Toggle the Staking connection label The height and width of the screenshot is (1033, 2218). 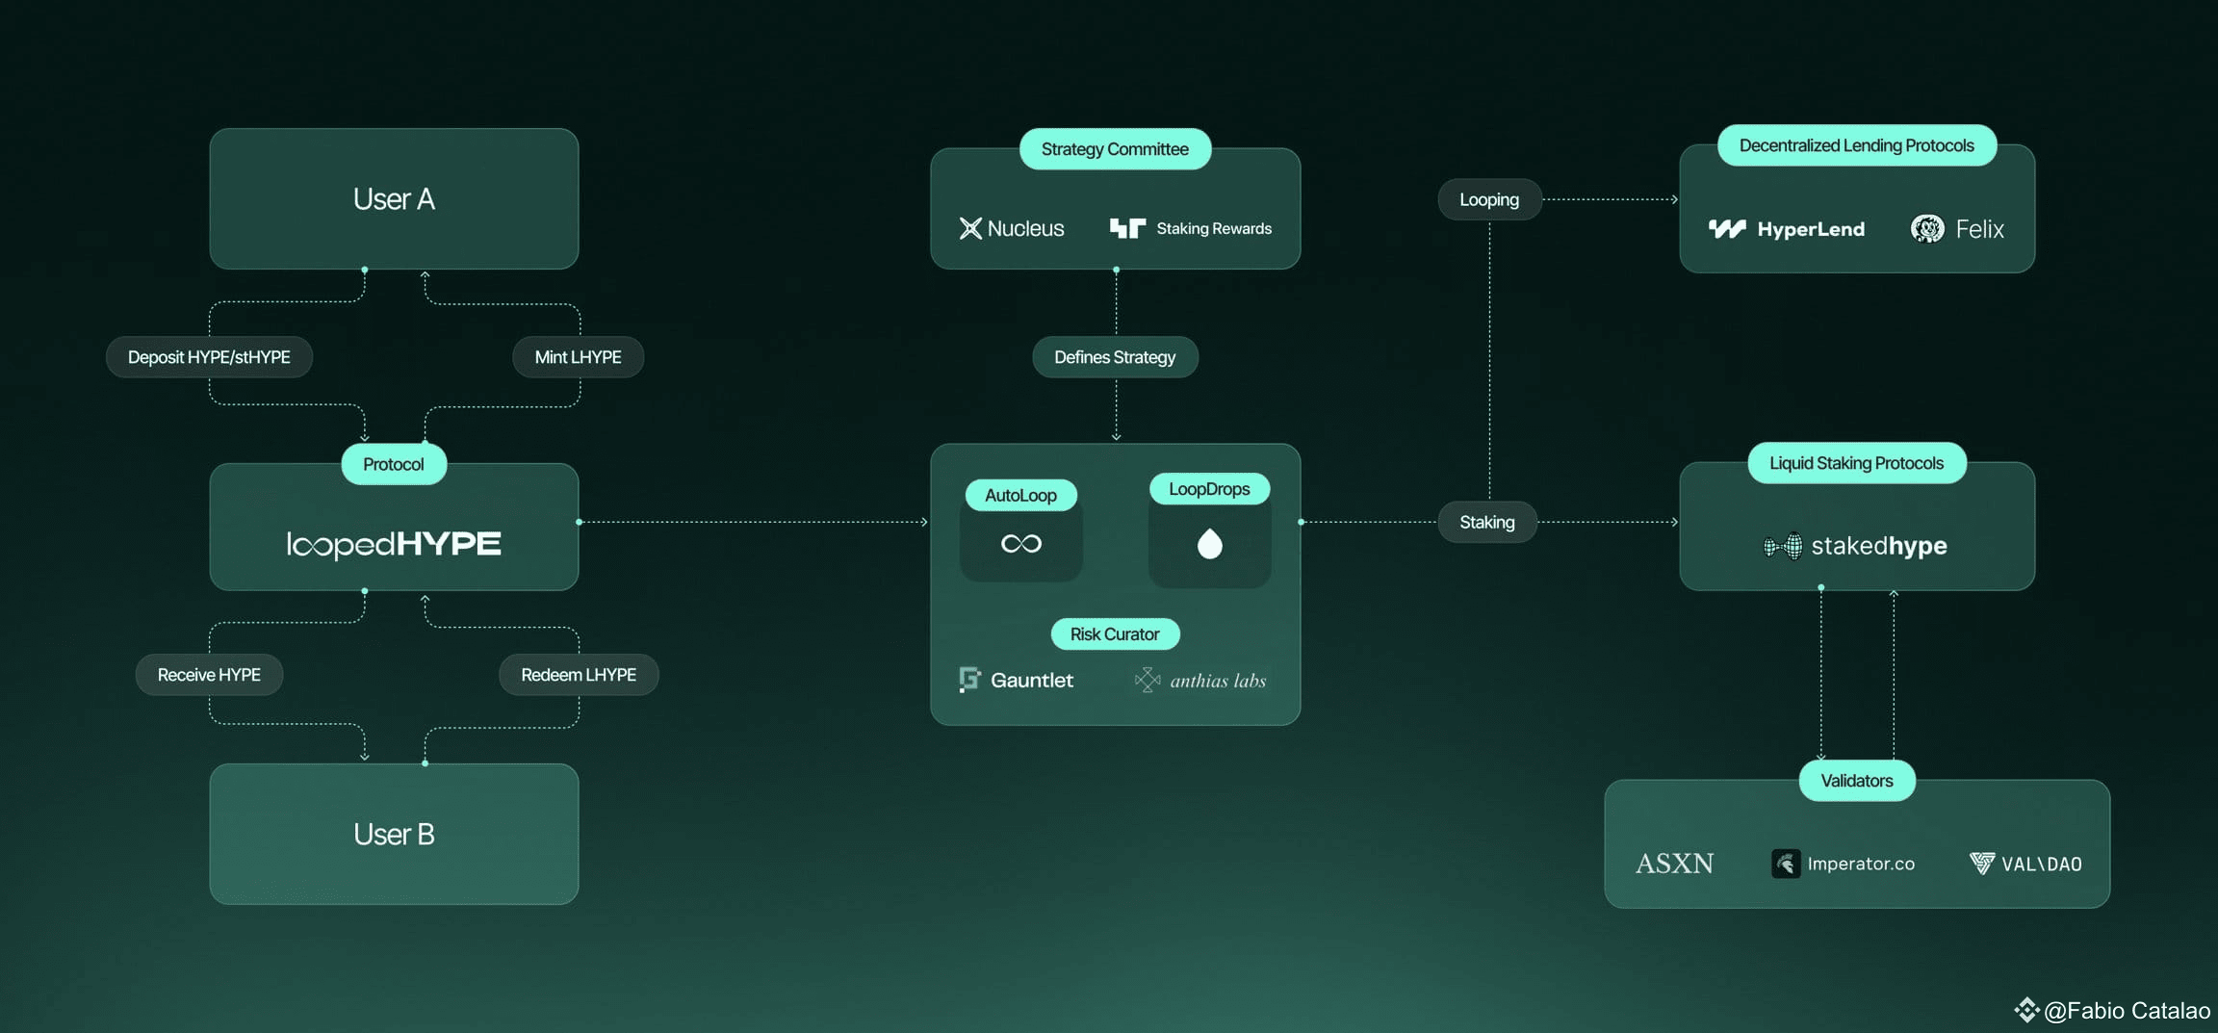click(1487, 522)
